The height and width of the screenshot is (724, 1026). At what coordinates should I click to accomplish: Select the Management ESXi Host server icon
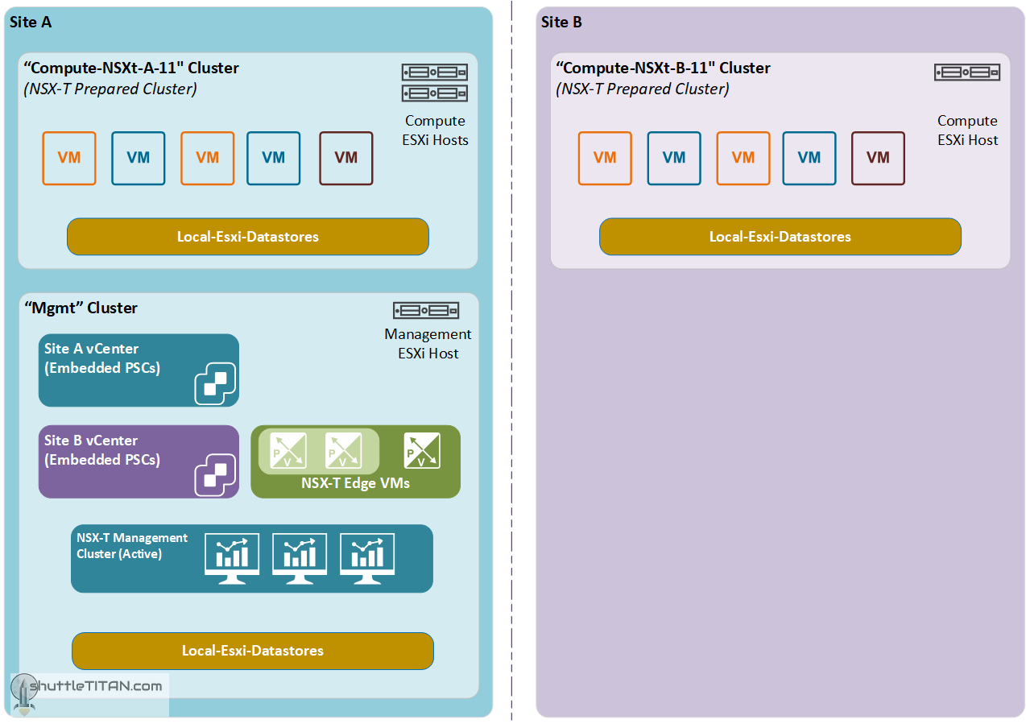(x=426, y=311)
